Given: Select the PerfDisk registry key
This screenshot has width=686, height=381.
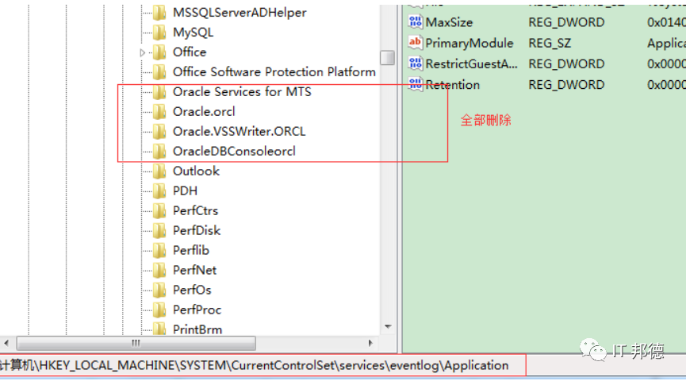Looking at the screenshot, I should [197, 231].
